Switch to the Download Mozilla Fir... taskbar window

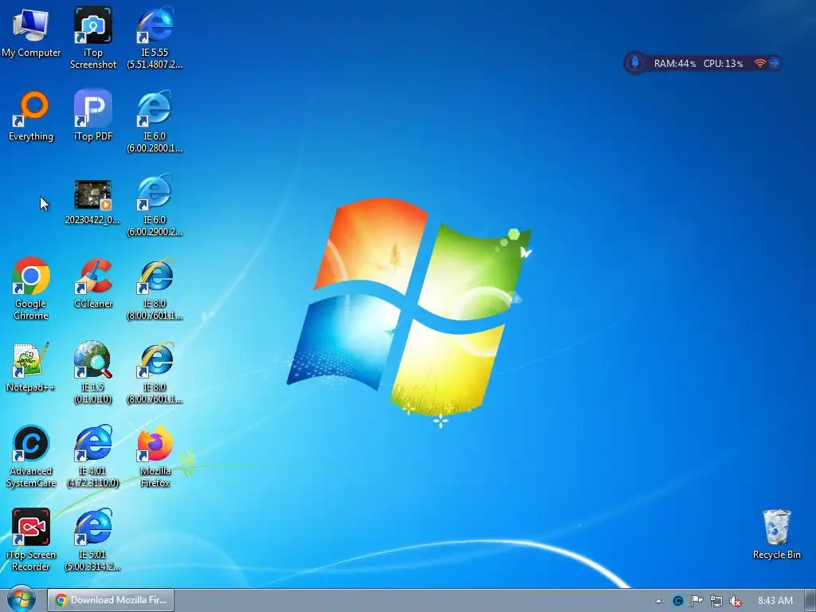tap(111, 600)
